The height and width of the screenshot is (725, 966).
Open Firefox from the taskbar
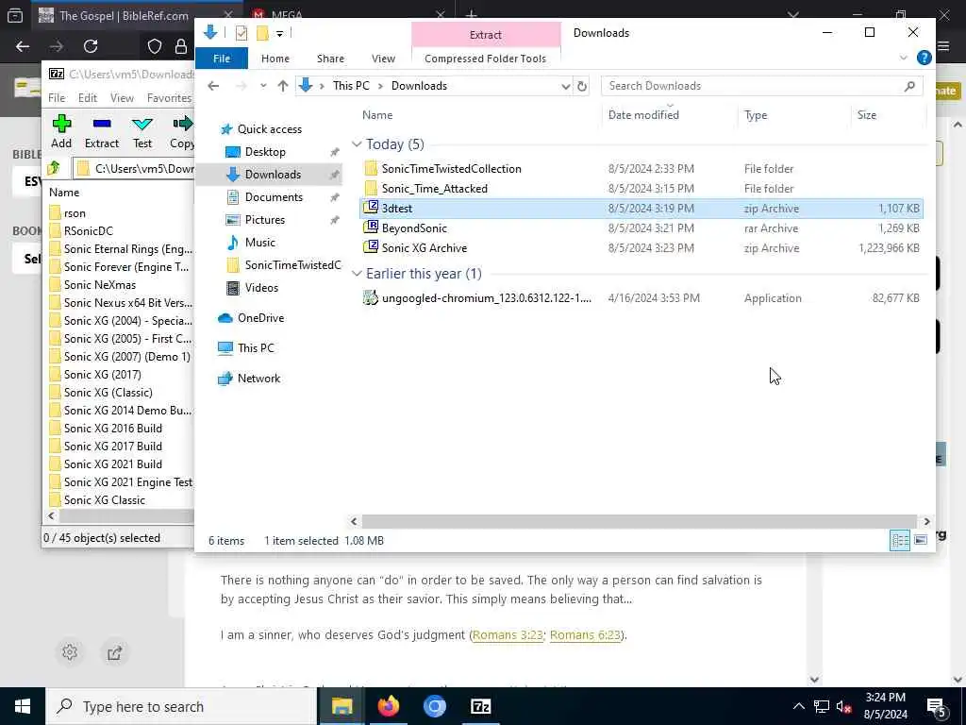(388, 706)
